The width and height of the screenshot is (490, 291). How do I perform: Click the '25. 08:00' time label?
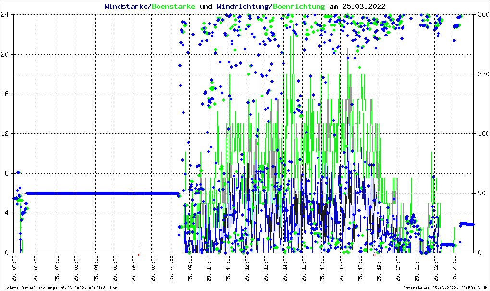[x=171, y=268]
